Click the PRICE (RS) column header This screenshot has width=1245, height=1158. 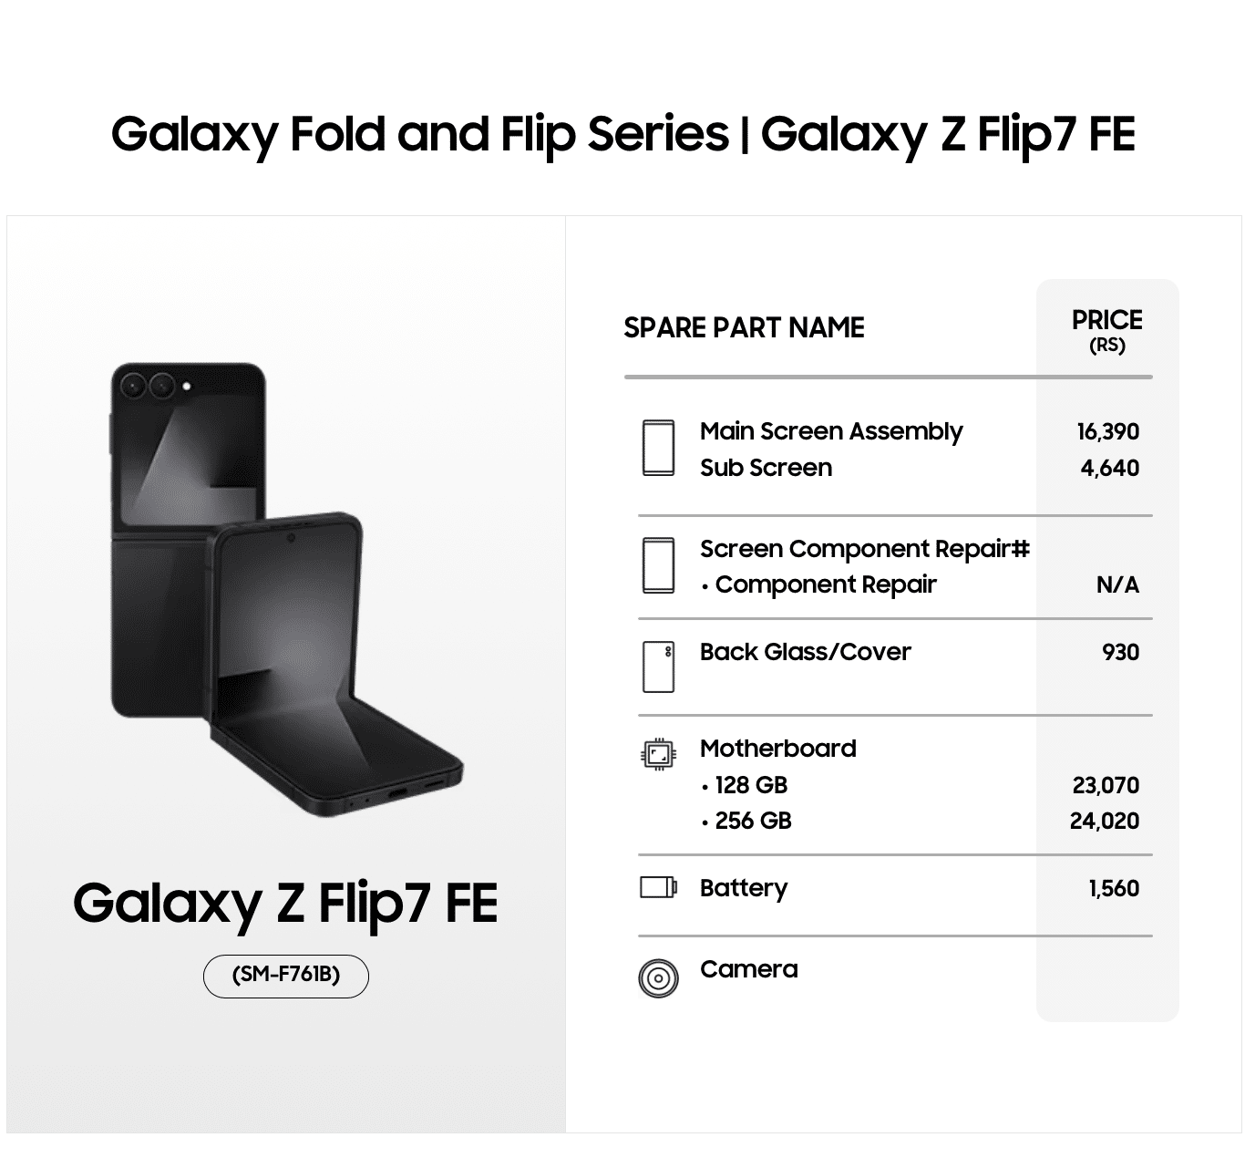[x=1106, y=329]
